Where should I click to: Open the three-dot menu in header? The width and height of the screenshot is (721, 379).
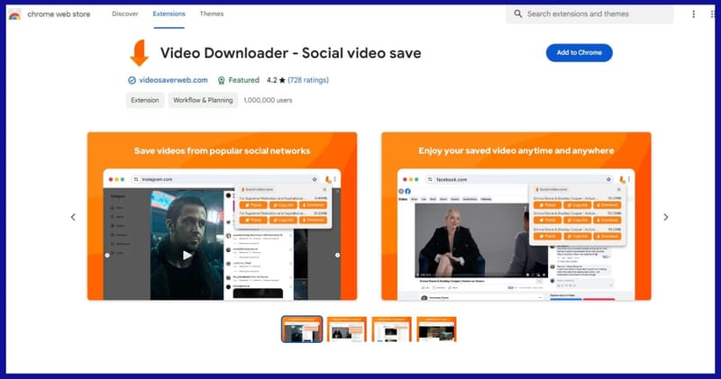click(x=693, y=14)
